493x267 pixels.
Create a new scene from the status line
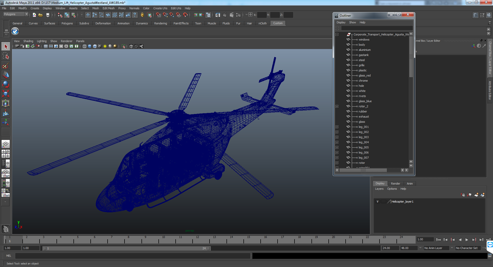click(x=34, y=15)
